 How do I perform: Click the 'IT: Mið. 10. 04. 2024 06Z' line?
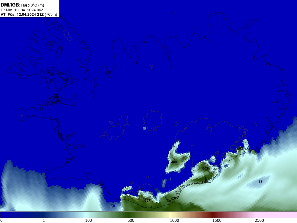(22, 10)
